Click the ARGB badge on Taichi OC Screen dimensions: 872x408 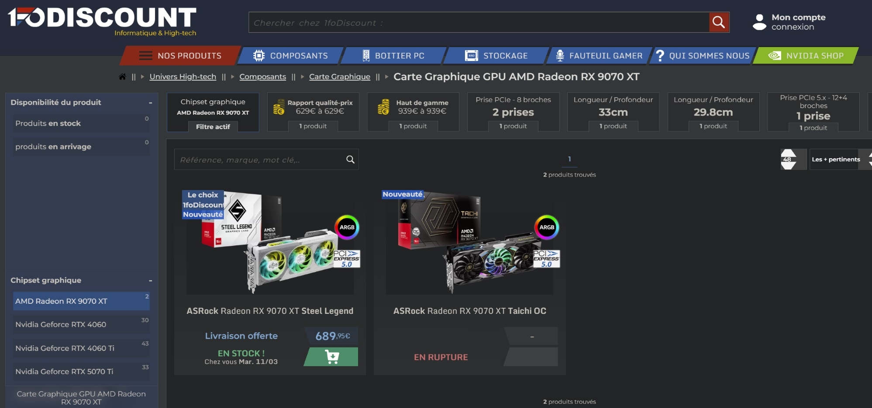[x=547, y=227]
